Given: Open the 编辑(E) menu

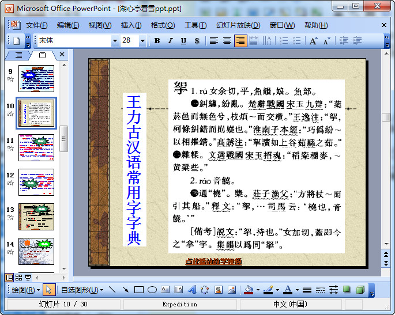Looking at the screenshot, I should coord(68,25).
